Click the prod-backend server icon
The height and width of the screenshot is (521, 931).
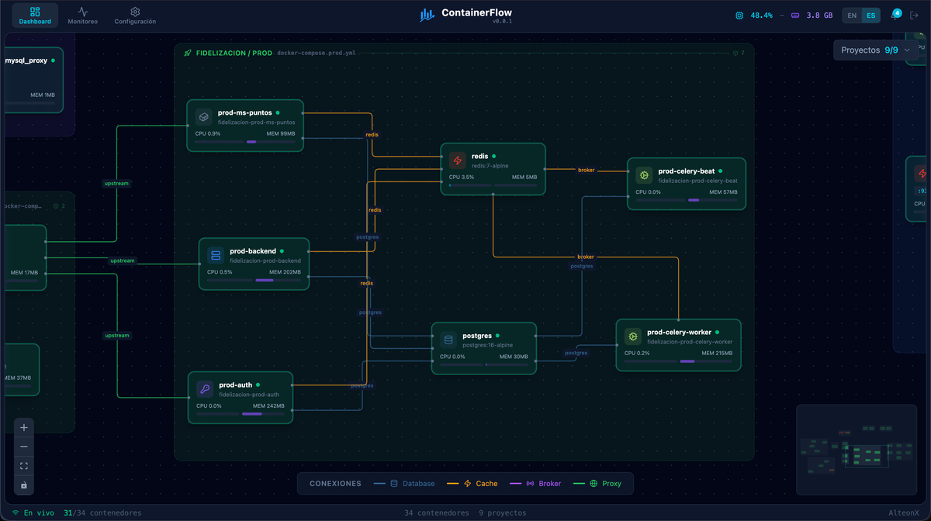coord(216,255)
